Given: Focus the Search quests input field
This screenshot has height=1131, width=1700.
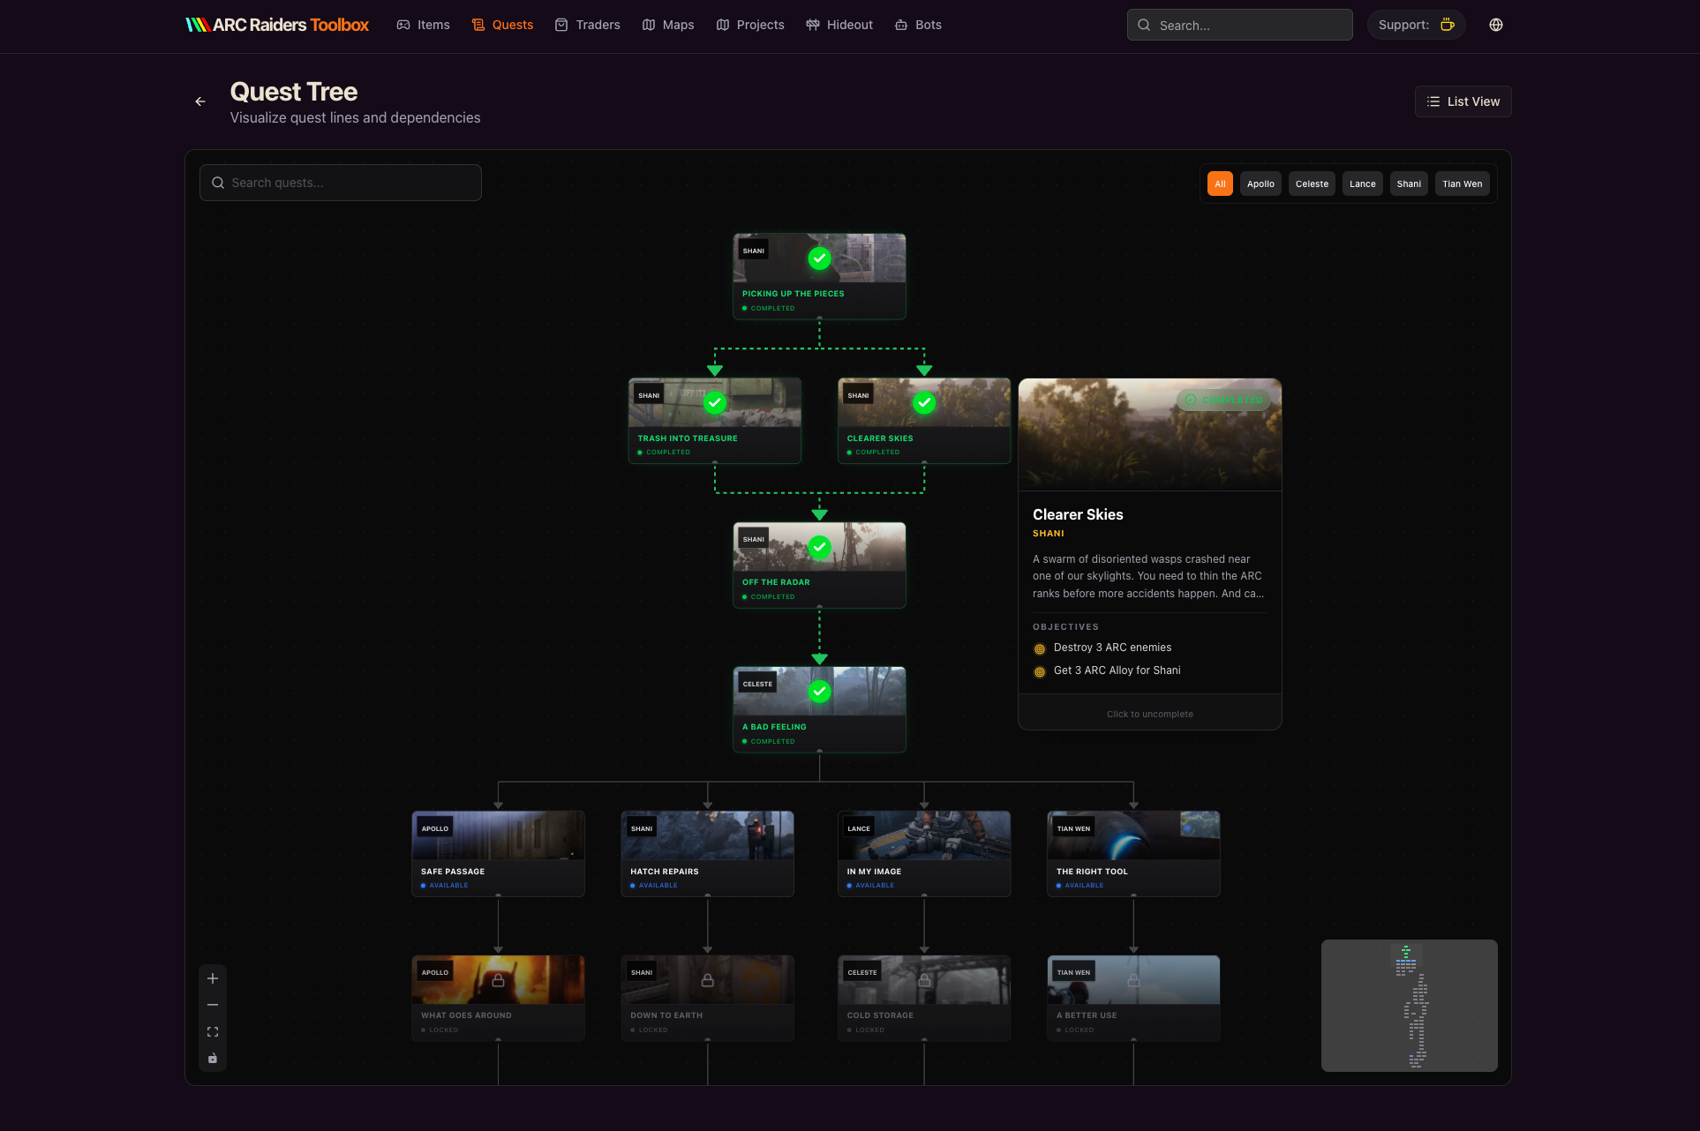Looking at the screenshot, I should (341, 183).
